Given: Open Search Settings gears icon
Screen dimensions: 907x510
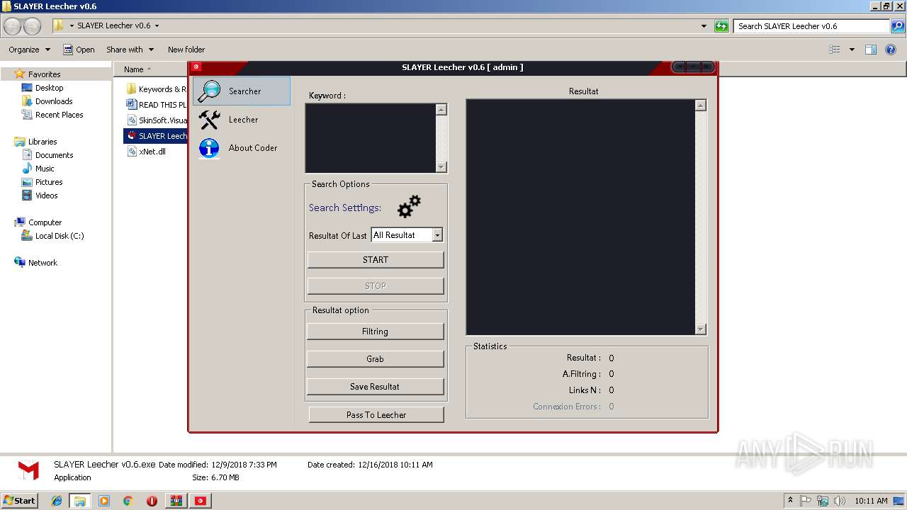Looking at the screenshot, I should coord(409,206).
